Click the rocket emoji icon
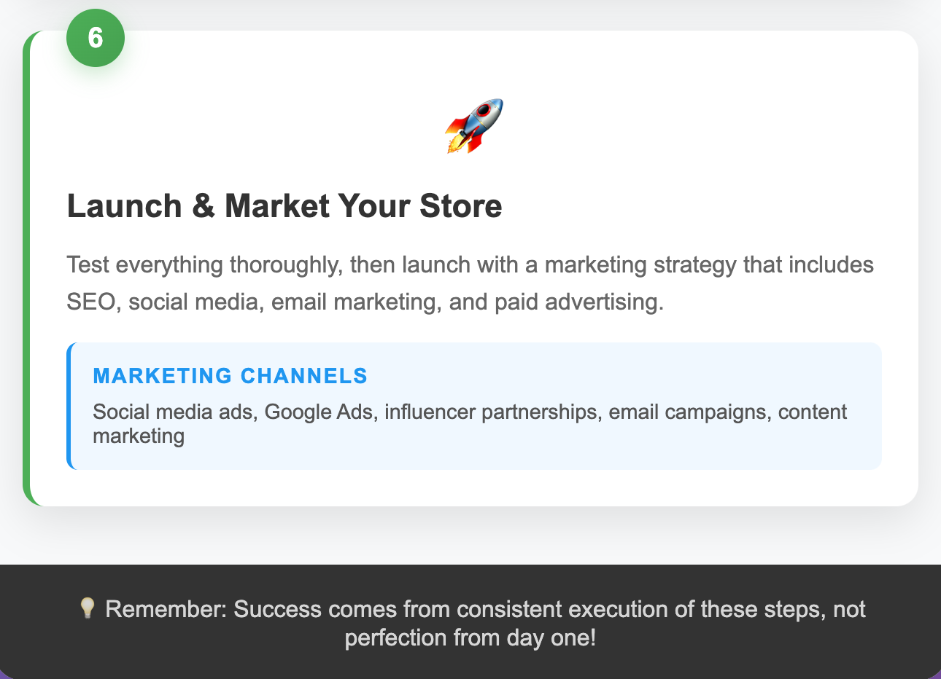 coord(474,126)
